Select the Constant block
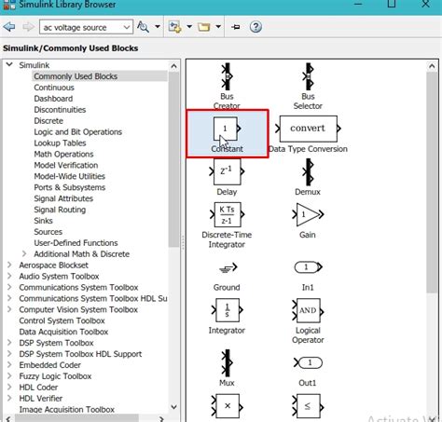Viewport: 442px width, 422px height. (227, 129)
